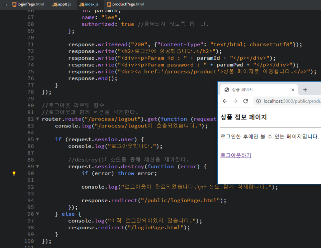Select the 상품 페이지 browser tab
This screenshot has width=321, height=248.
(259, 90)
